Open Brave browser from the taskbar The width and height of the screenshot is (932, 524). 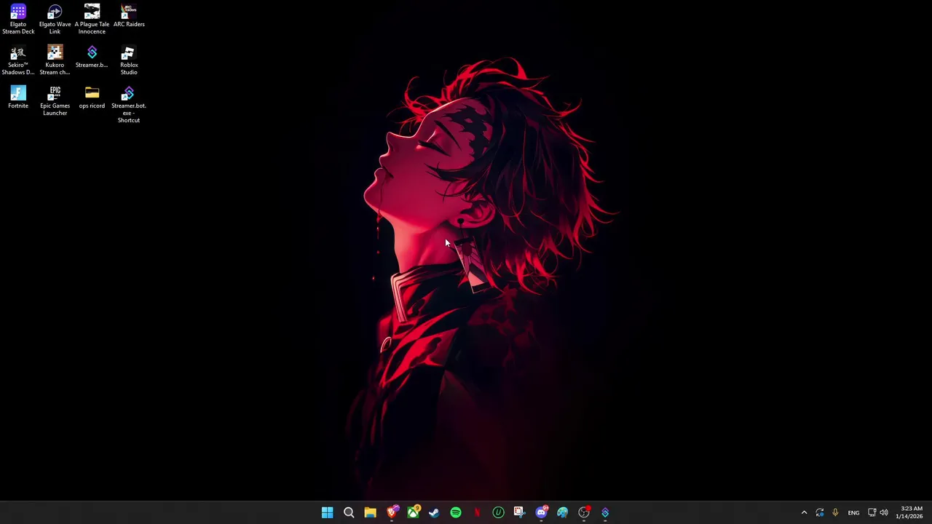coord(392,513)
